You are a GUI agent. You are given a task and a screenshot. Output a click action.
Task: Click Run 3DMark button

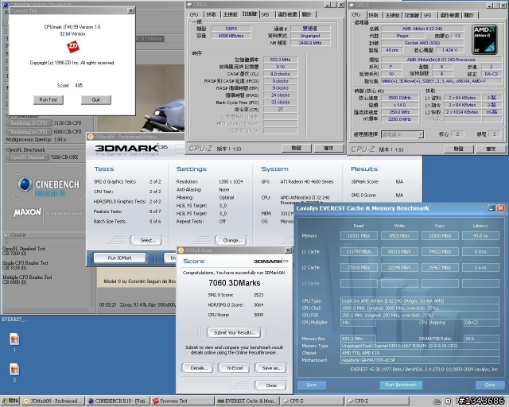pyautogui.click(x=120, y=258)
